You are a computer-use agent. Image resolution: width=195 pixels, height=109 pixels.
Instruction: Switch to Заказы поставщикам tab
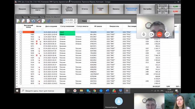pos(53,17)
